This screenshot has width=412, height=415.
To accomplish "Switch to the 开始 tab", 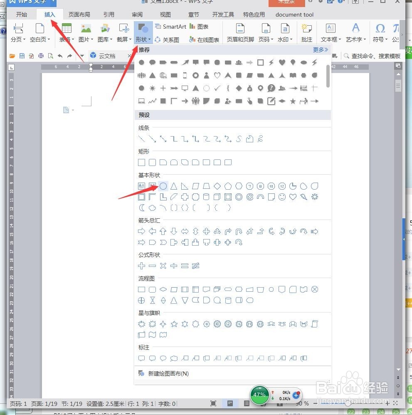I will 22,15.
